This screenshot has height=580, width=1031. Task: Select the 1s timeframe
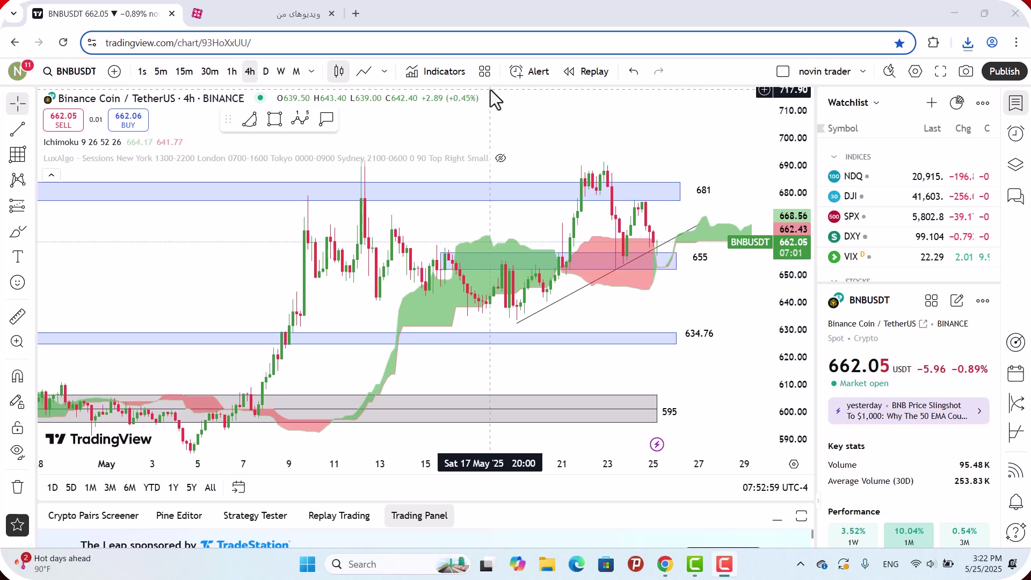coord(142,71)
